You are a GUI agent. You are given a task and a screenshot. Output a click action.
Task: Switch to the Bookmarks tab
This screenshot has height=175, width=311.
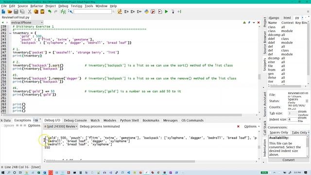[x=151, y=121]
